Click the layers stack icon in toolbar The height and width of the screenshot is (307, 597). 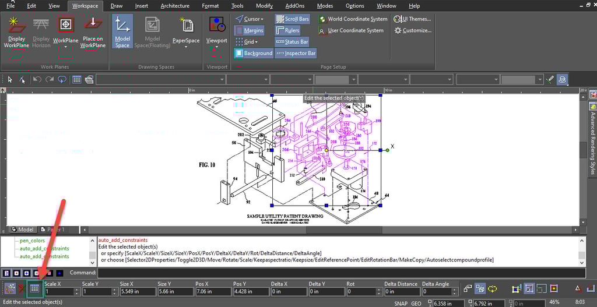89,79
